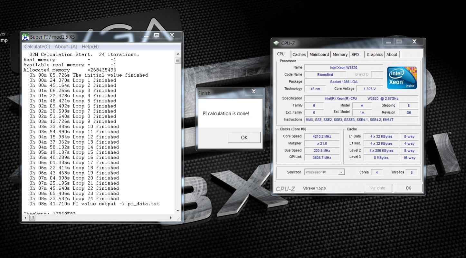Click the Specification field 'Intel(R) Xeon(R) CPU W3520'
The width and height of the screenshot is (466, 258).
[361, 98]
